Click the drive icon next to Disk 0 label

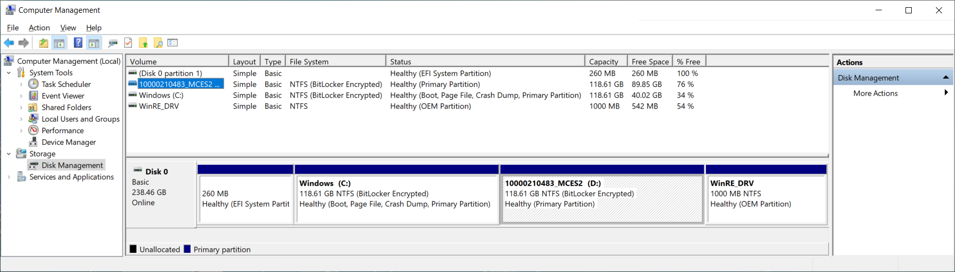(138, 170)
